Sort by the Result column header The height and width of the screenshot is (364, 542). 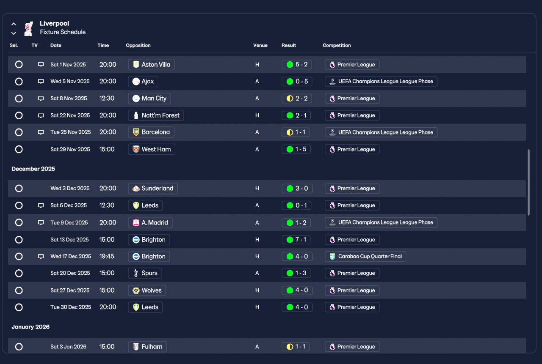point(289,45)
